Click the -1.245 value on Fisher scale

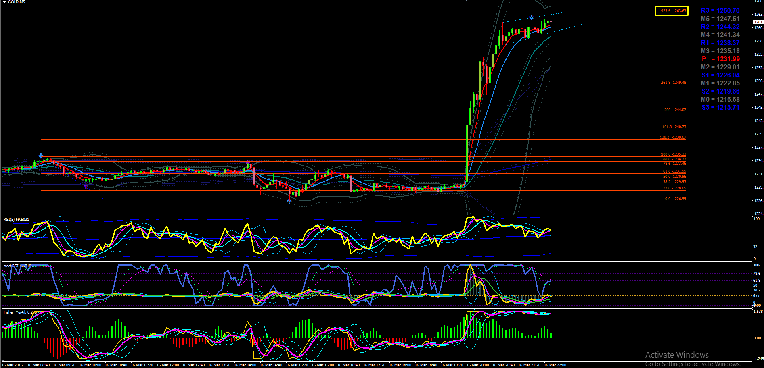[758, 358]
